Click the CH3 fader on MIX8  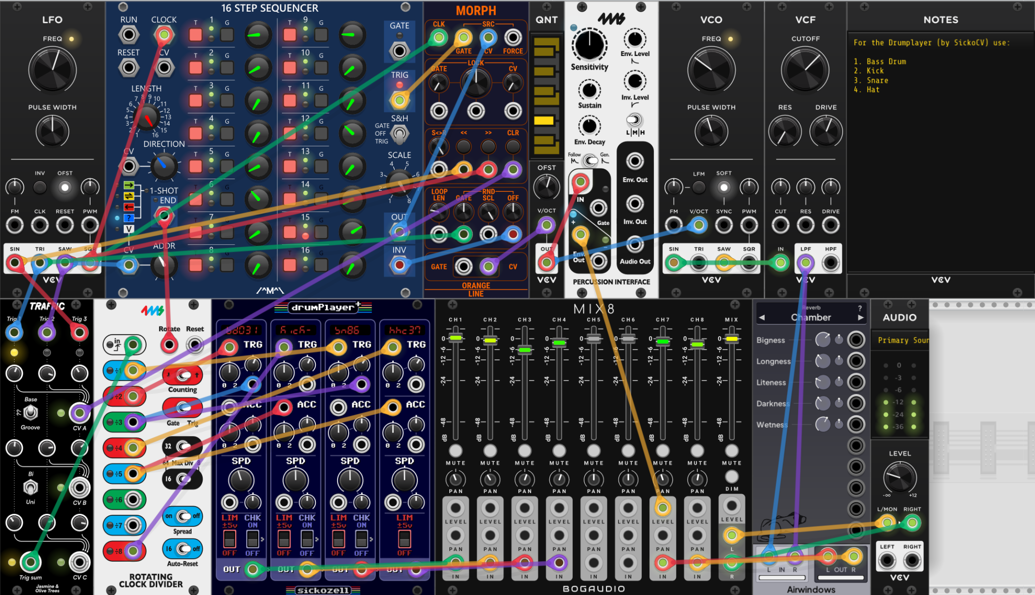tap(525, 349)
